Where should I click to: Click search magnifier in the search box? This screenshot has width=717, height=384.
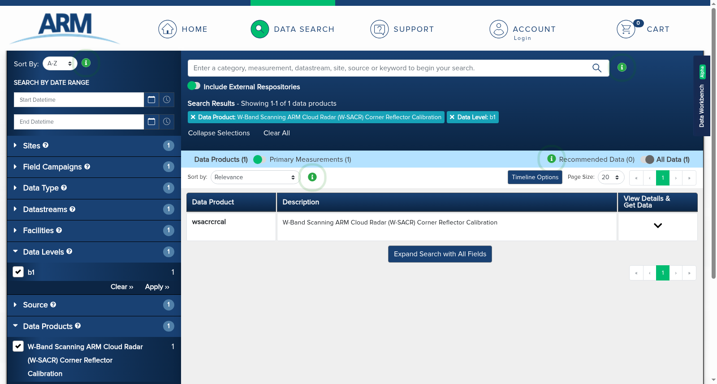(x=597, y=68)
